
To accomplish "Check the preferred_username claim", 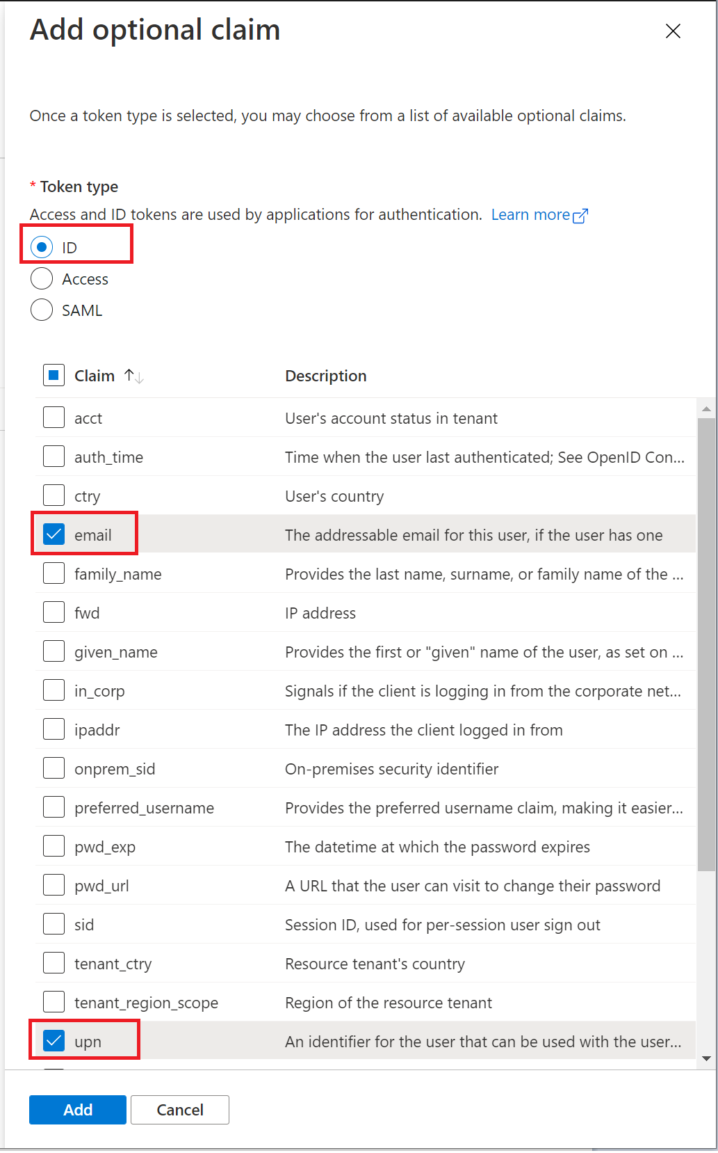I will (x=54, y=807).
